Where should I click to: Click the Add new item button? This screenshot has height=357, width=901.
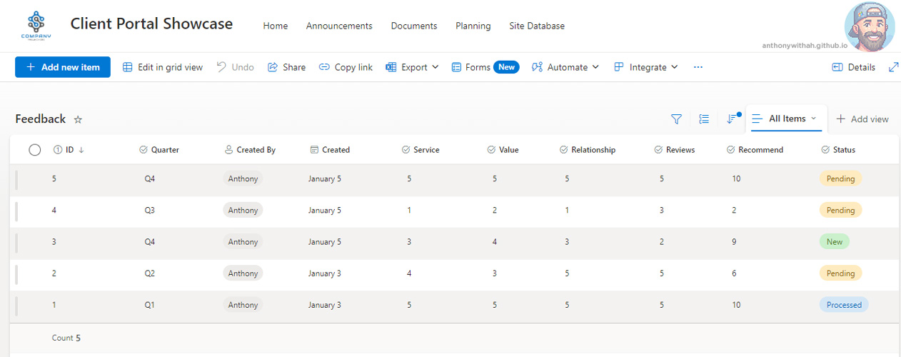coord(63,67)
